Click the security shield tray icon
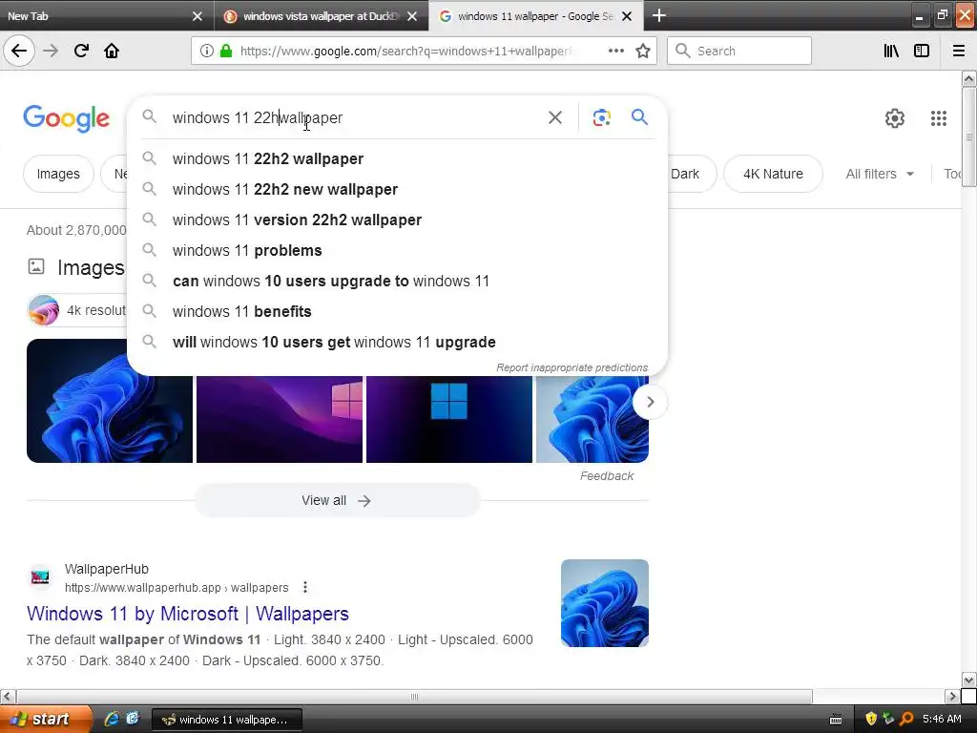The image size is (977, 733). [871, 719]
